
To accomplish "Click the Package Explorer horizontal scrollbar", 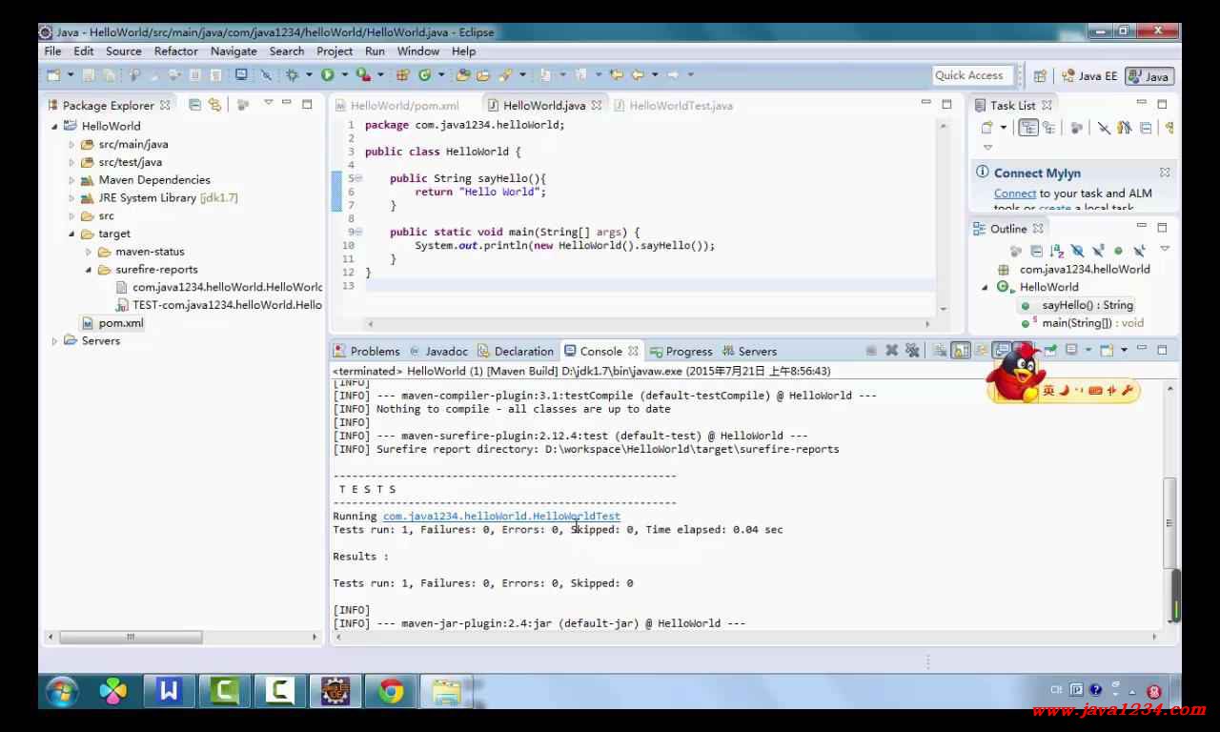I will [x=131, y=637].
